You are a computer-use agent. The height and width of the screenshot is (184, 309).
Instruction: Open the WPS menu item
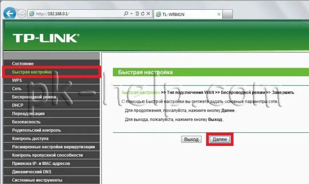[x=52, y=81]
